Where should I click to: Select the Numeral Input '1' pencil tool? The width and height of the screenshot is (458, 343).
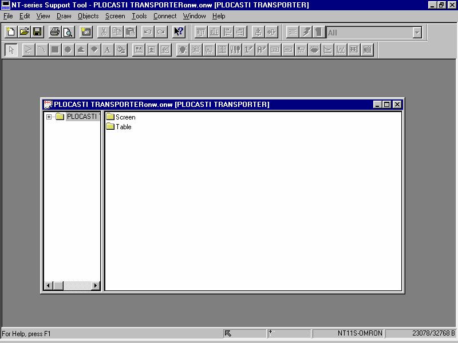(x=248, y=50)
